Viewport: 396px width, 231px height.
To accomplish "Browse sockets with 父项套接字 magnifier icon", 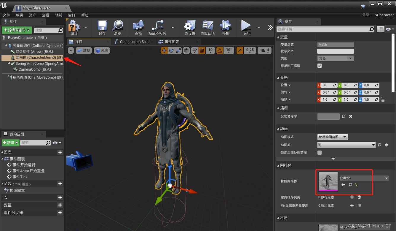I will click(344, 116).
